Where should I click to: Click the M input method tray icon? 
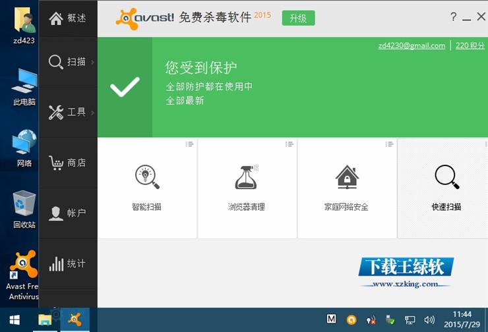click(x=332, y=319)
